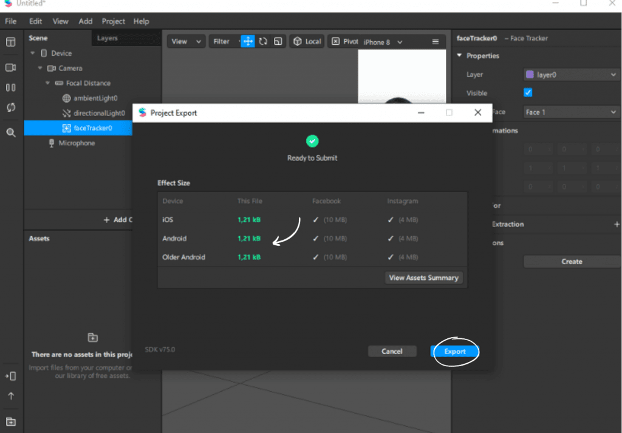The height and width of the screenshot is (433, 622).
Task: Select the layout icon in left sidebar
Action: point(11,42)
